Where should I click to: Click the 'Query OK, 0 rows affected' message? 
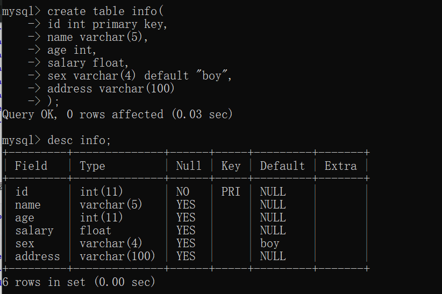117,114
